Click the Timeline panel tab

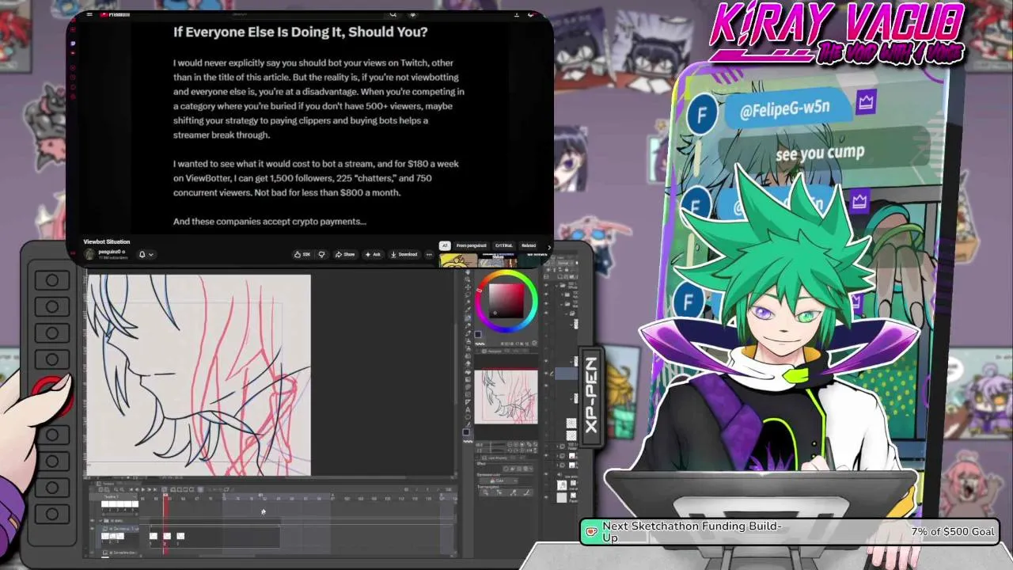(108, 482)
